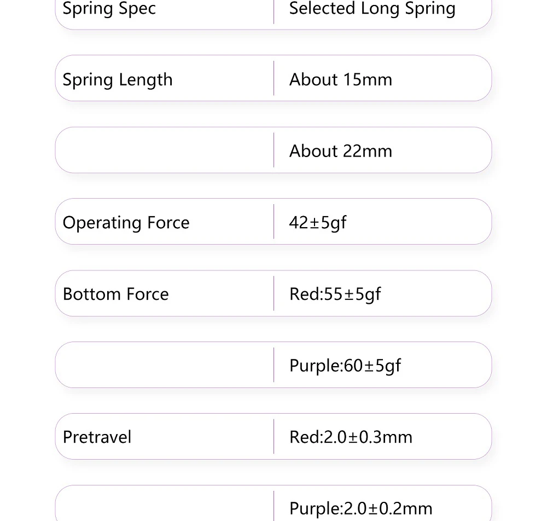Click the vertical divider in the Spring Length row
The width and height of the screenshot is (547, 521).
pyautogui.click(x=273, y=78)
